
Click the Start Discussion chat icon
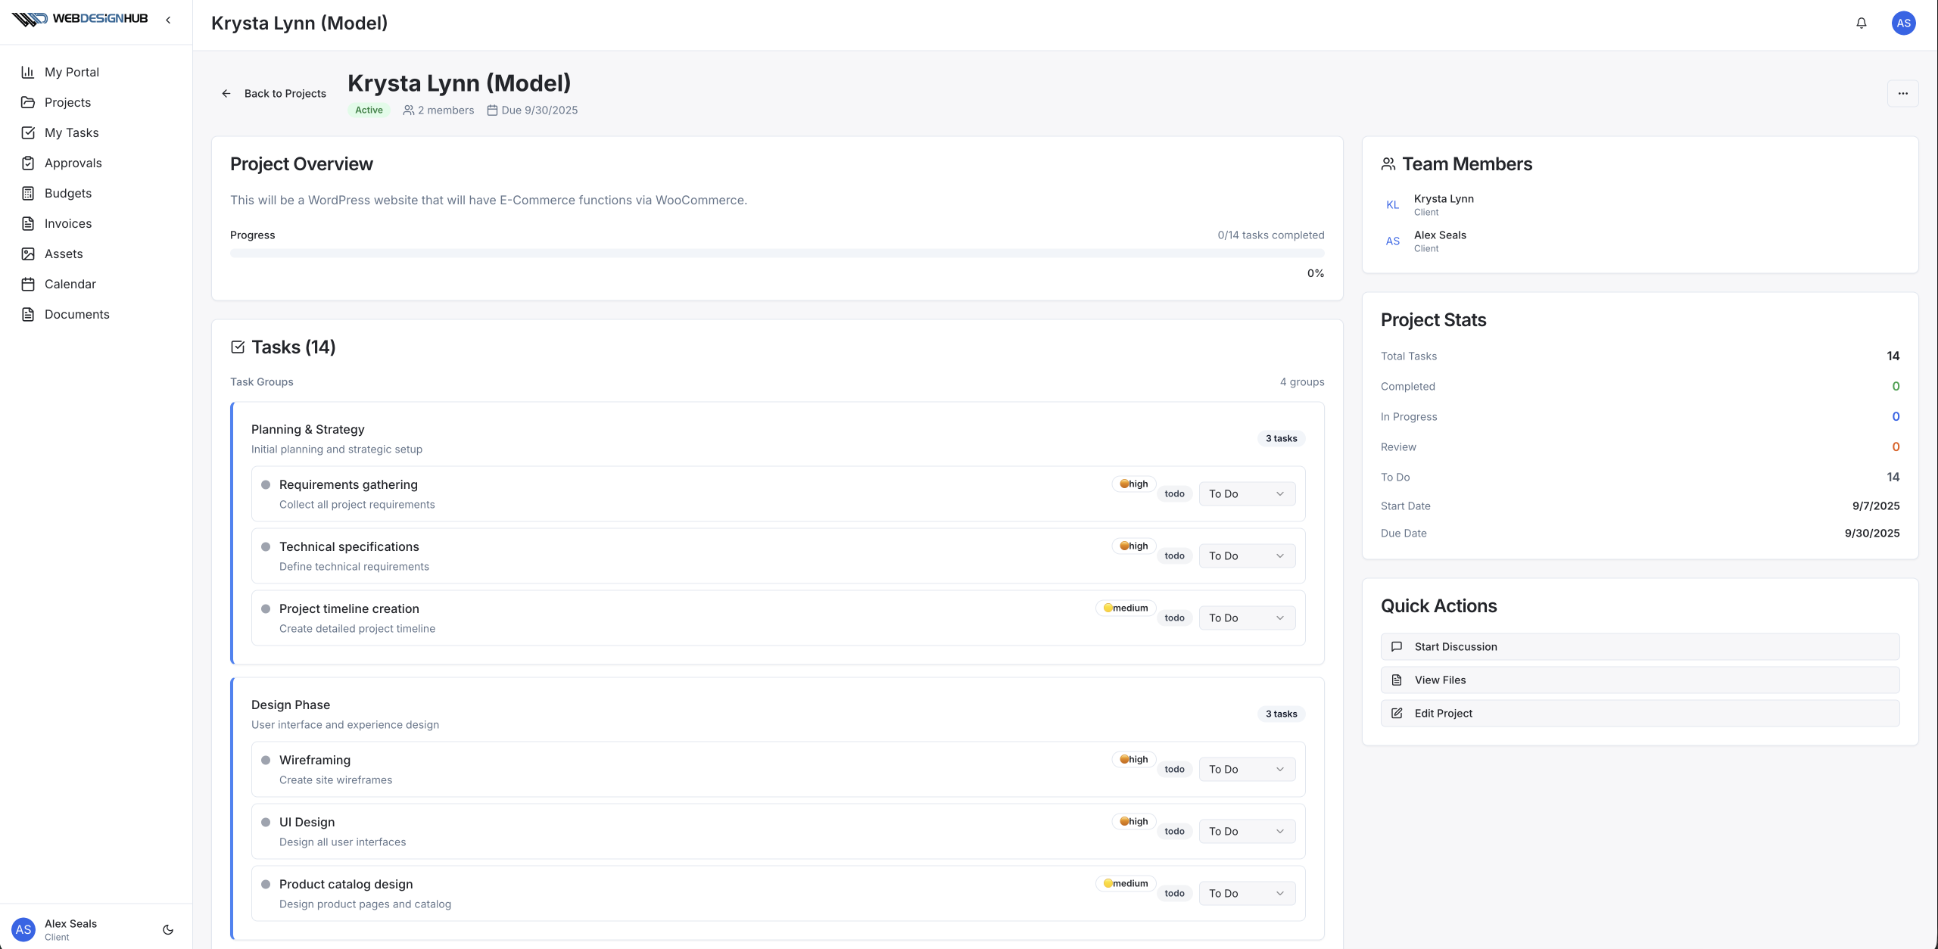click(x=1397, y=646)
